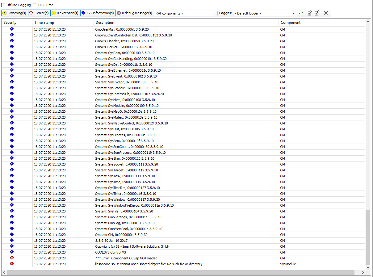Select 'System: SysModule, 0x00000109' description
The width and height of the screenshot is (373, 277).
tap(127, 106)
